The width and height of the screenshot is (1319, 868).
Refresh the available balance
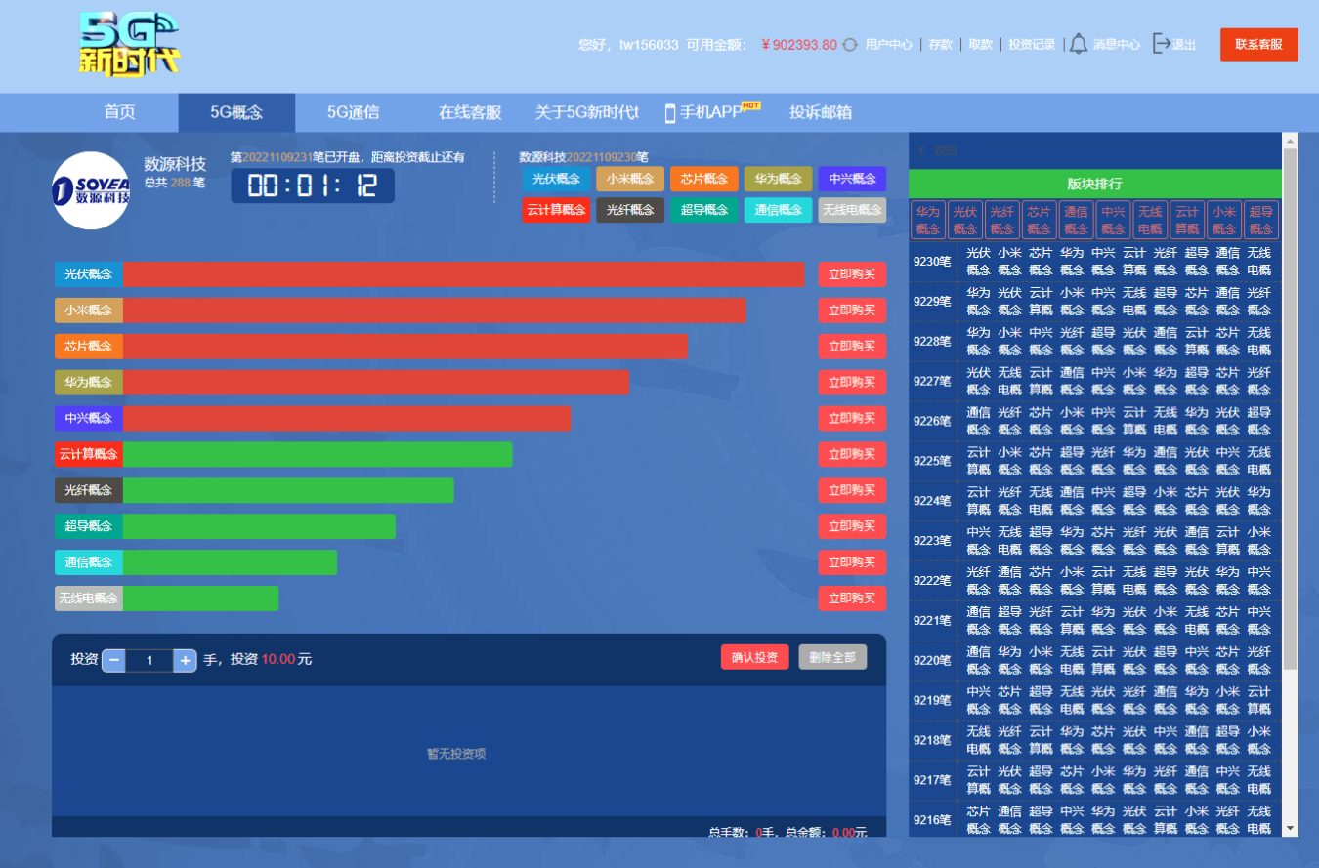pyautogui.click(x=850, y=45)
